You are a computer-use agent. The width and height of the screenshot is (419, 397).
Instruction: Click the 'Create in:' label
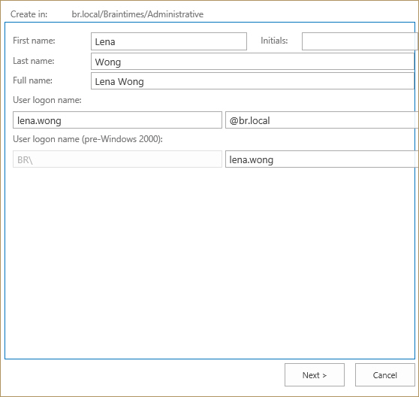pos(29,14)
